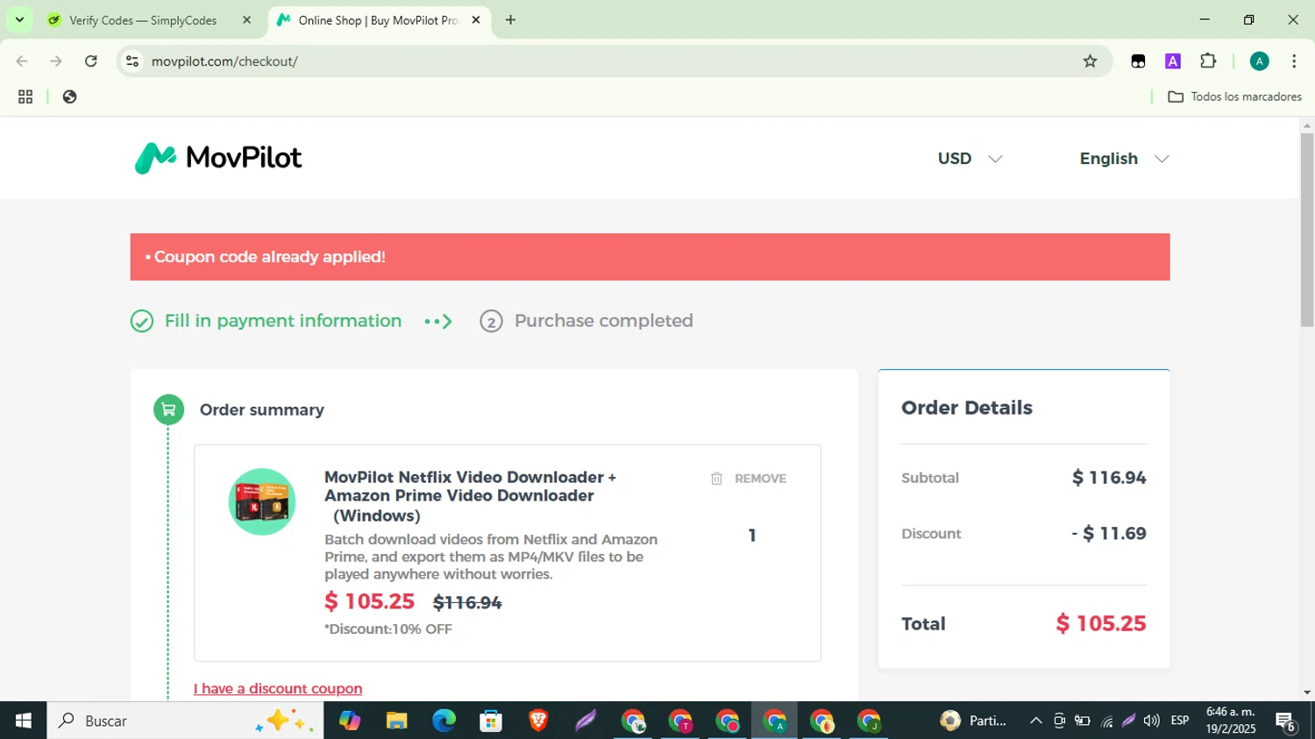The width and height of the screenshot is (1315, 739).
Task: Click the *Discount:10% OFF note
Action: click(x=388, y=629)
